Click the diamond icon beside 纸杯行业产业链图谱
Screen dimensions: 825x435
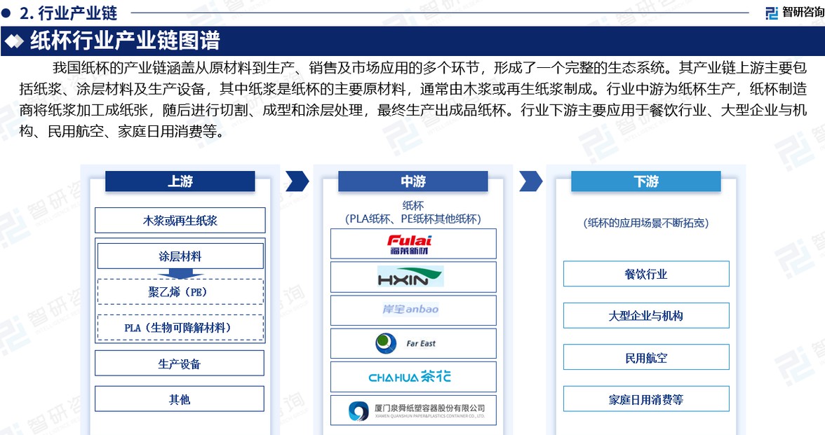[x=14, y=41]
